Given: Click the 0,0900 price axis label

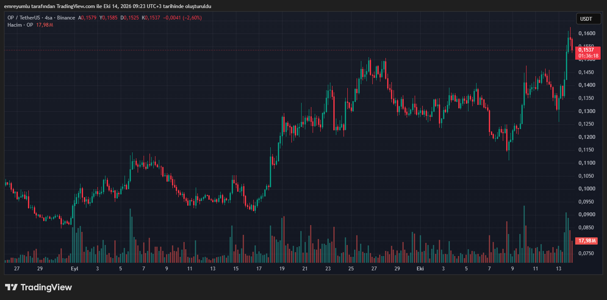Looking at the screenshot, I should pyautogui.click(x=586, y=215).
